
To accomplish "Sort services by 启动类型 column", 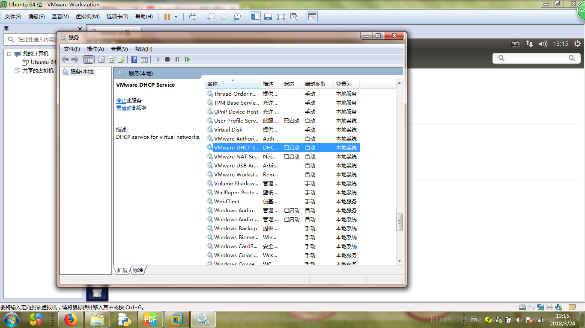I will (317, 84).
